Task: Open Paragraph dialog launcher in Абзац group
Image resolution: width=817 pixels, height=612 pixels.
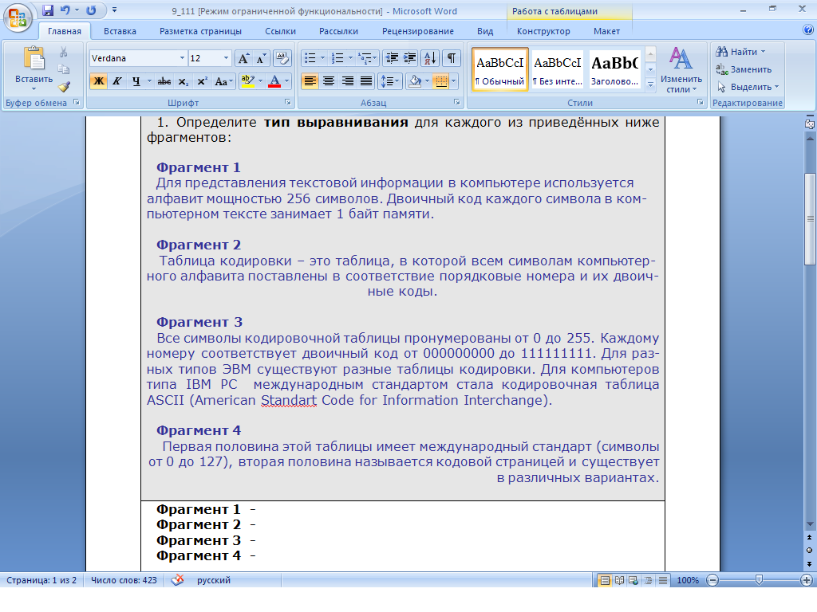Action: click(x=457, y=103)
